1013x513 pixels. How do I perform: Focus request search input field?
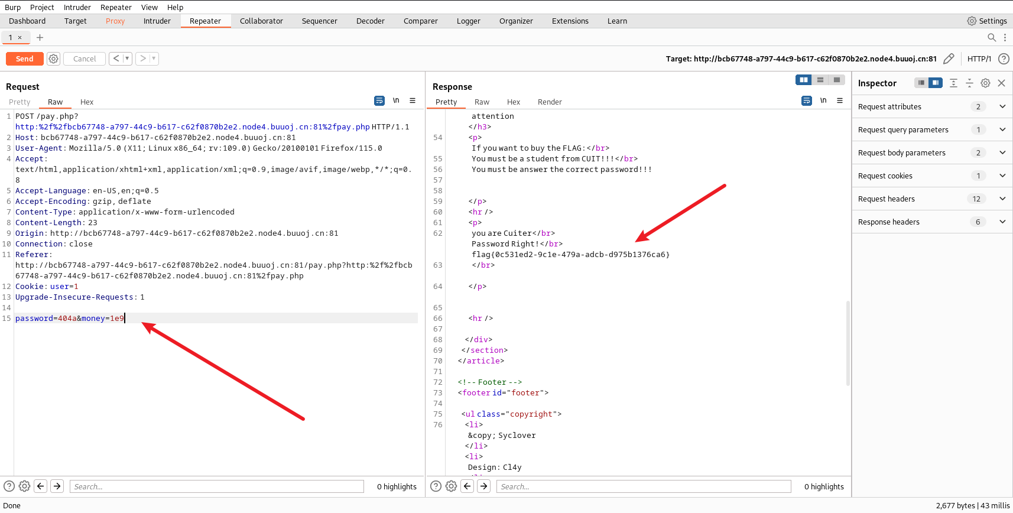[216, 486]
